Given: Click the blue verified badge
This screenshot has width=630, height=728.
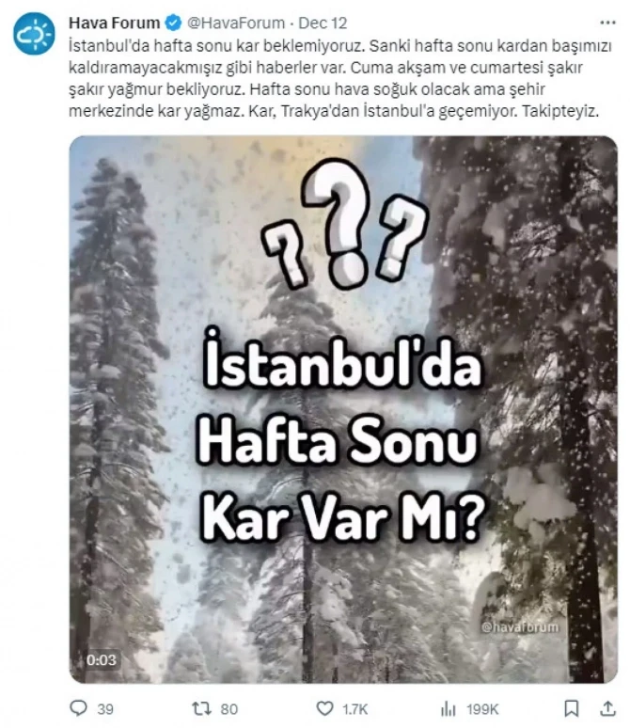Looking at the screenshot, I should click(x=173, y=23).
